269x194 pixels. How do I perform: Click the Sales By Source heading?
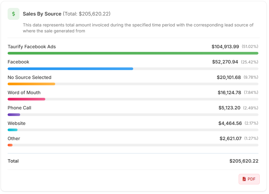pos(42,14)
